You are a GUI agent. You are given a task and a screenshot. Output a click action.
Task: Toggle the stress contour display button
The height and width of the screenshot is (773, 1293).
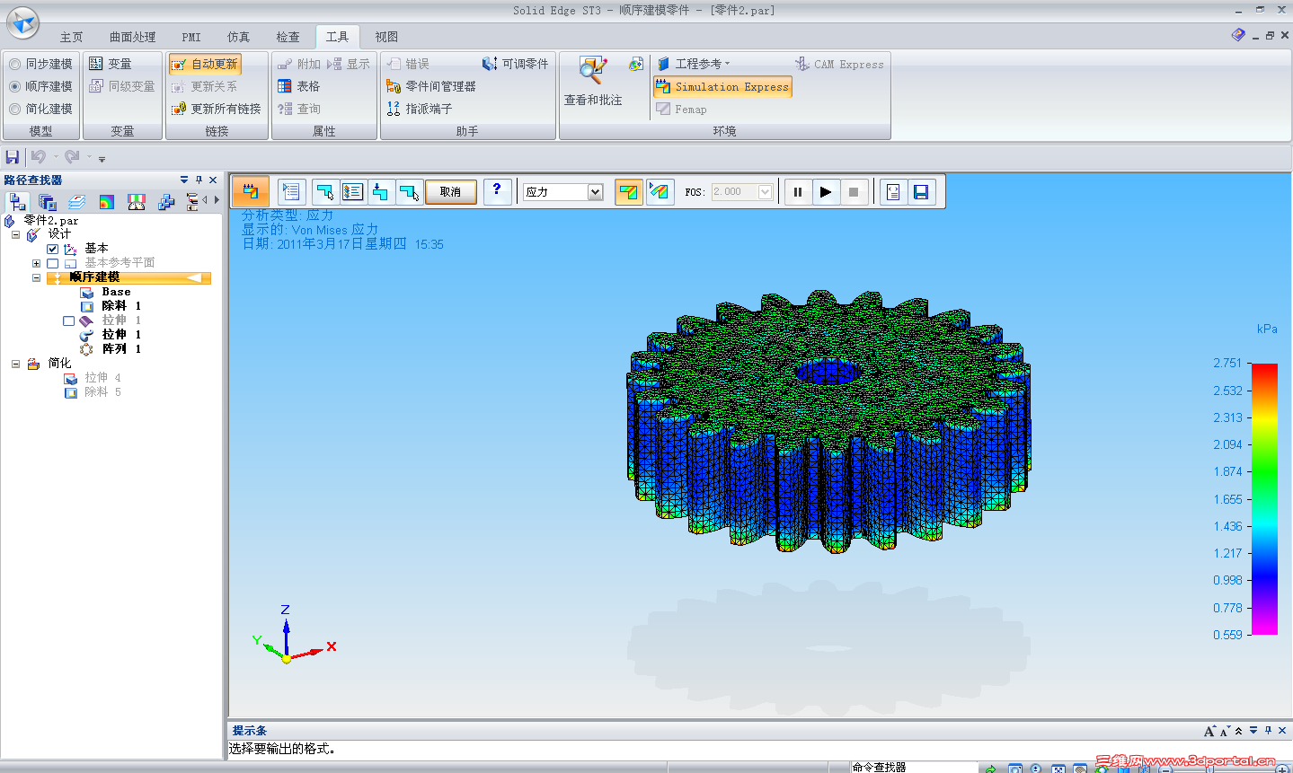coord(629,191)
